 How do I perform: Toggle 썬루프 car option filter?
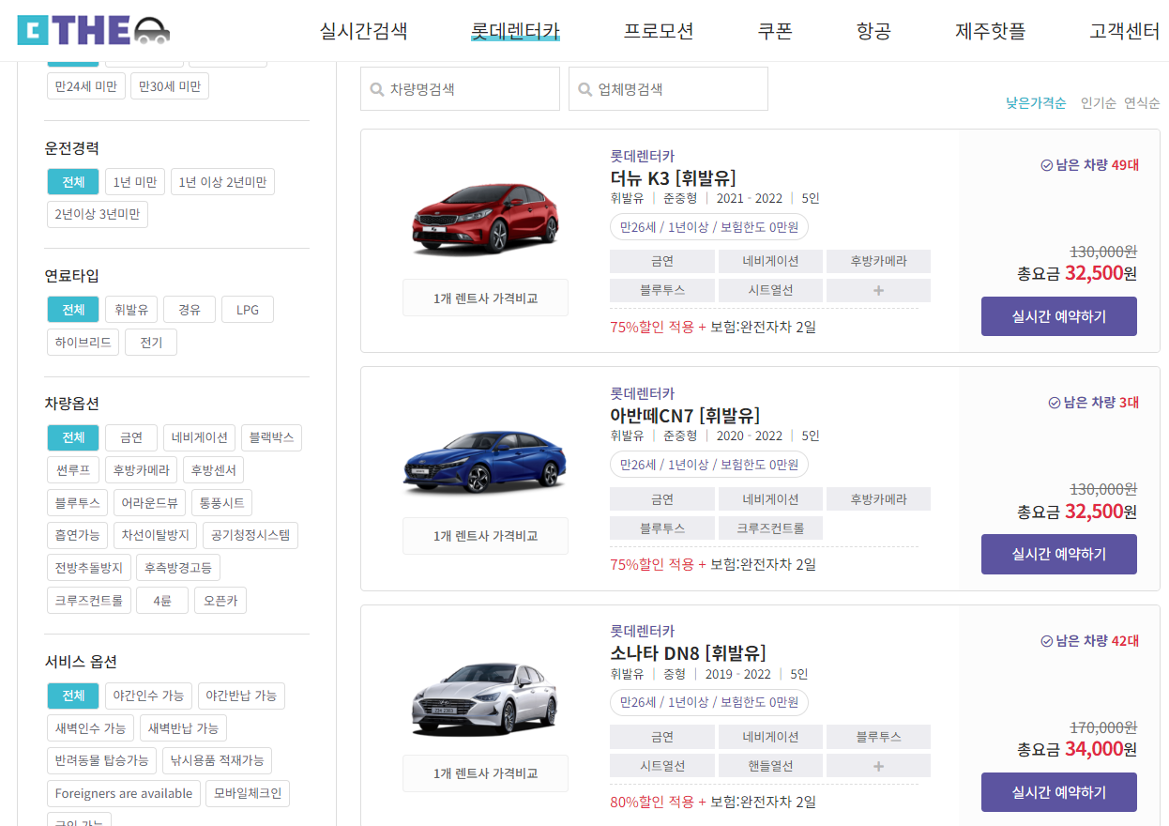73,470
